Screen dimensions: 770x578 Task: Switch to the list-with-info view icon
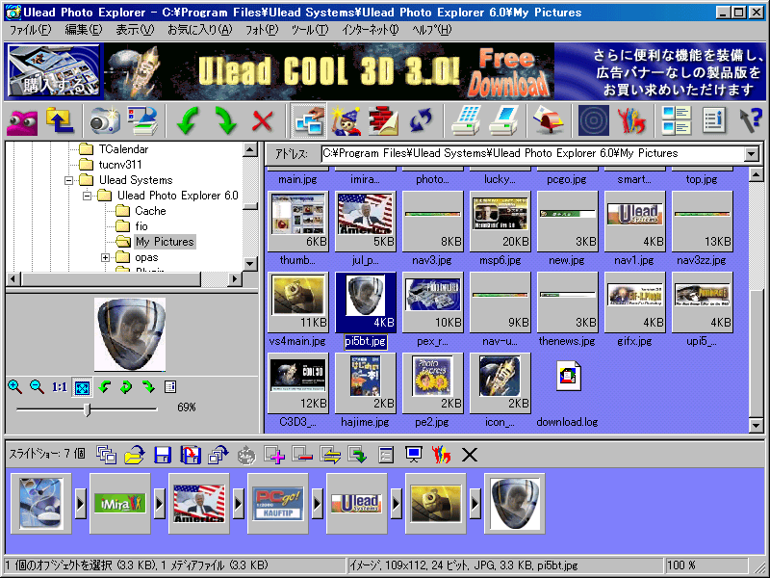[713, 119]
